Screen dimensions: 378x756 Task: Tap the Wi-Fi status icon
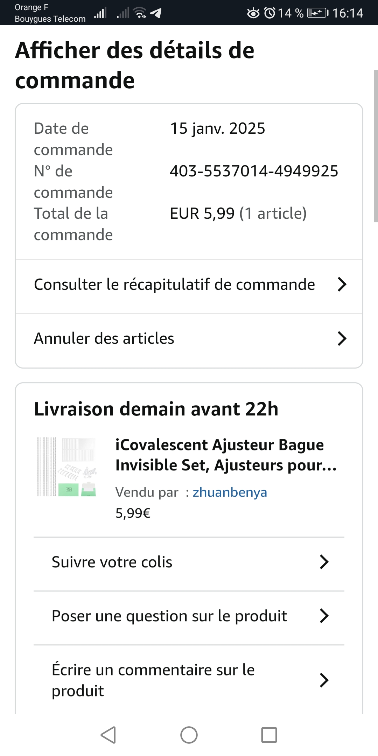click(x=140, y=13)
